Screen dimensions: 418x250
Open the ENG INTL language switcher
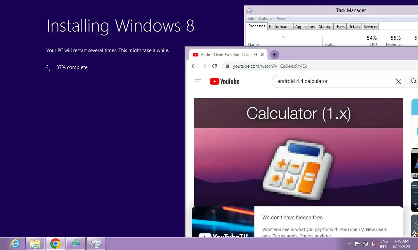pos(384,244)
